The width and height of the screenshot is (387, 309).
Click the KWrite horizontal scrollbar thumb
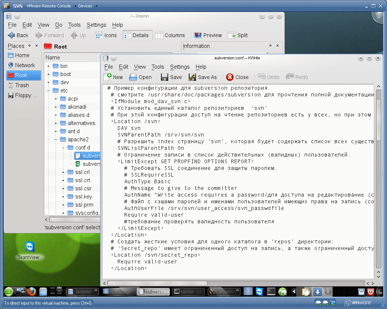(157, 283)
